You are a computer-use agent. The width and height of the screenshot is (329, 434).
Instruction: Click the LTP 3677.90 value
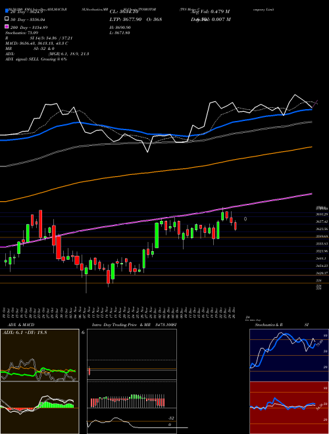click(126, 19)
